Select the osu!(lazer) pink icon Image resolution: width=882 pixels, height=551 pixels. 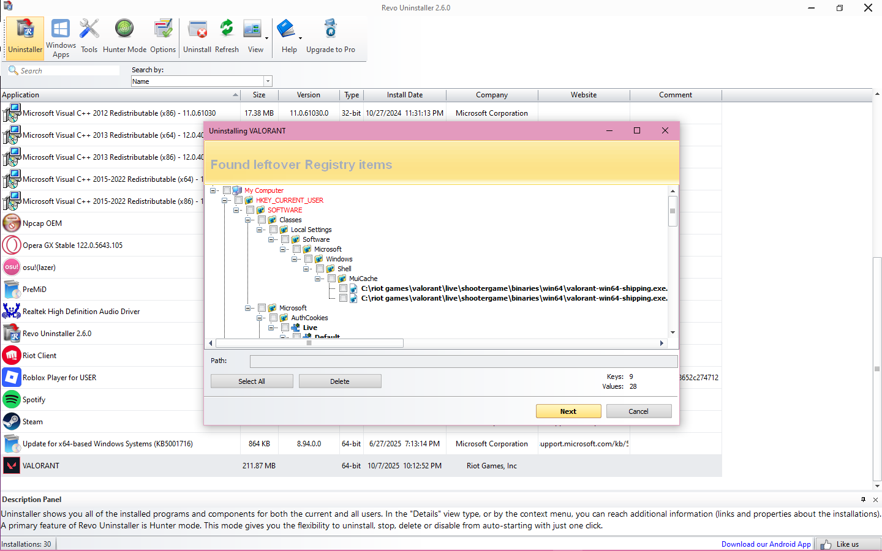tap(12, 268)
